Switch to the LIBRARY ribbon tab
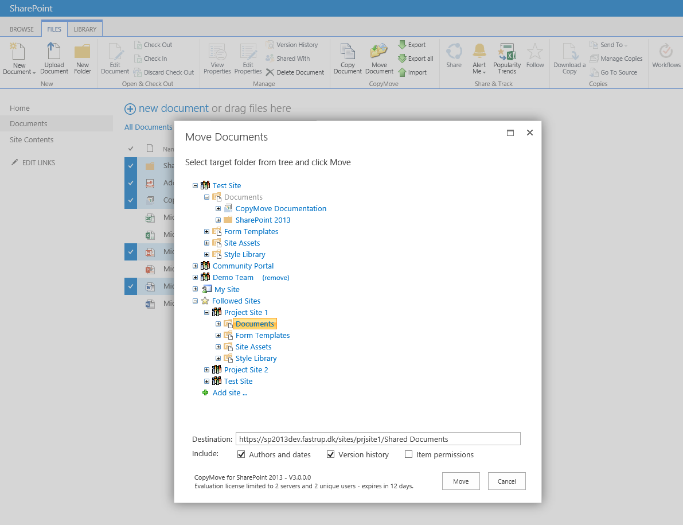The image size is (683, 525). [x=85, y=29]
